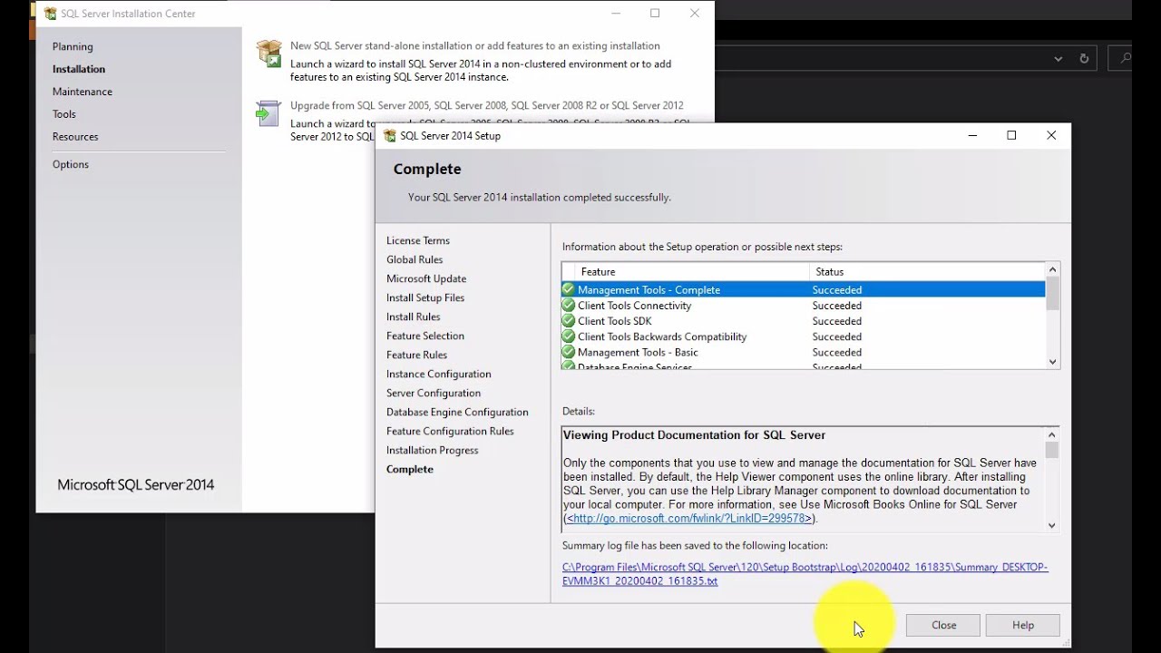
Task: Click the Database Engine Configuration step
Action: (x=457, y=412)
